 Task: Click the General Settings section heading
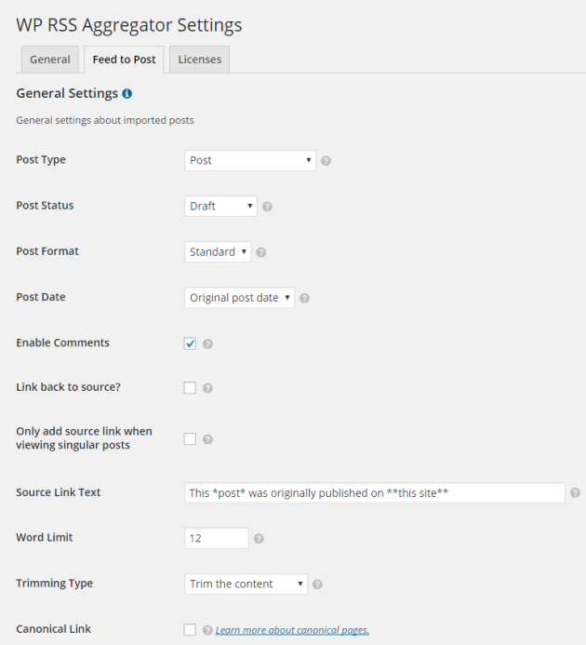[x=67, y=93]
